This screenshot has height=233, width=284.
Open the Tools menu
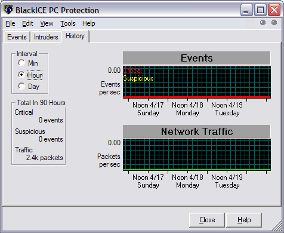[x=68, y=23]
